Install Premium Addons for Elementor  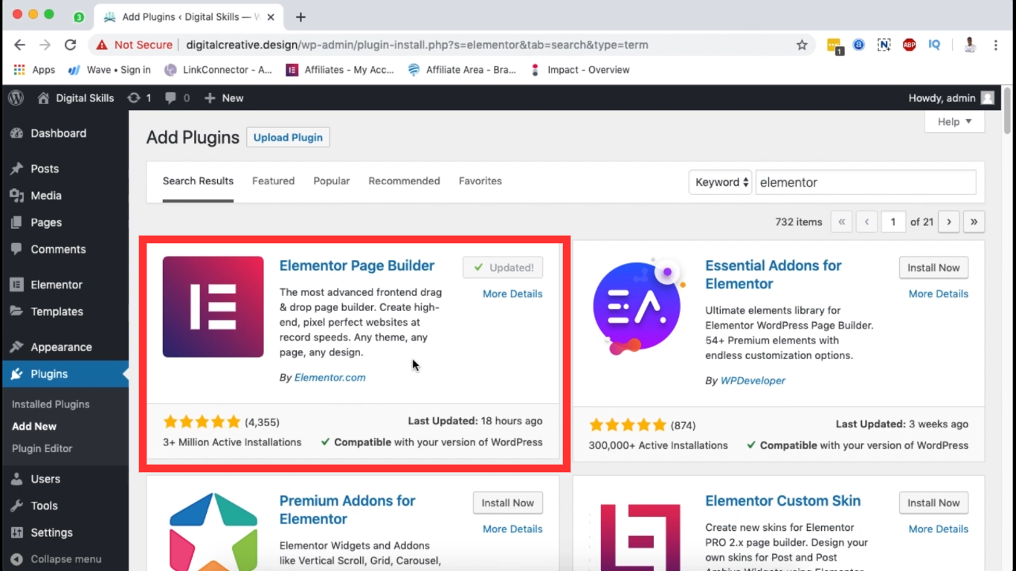508,503
